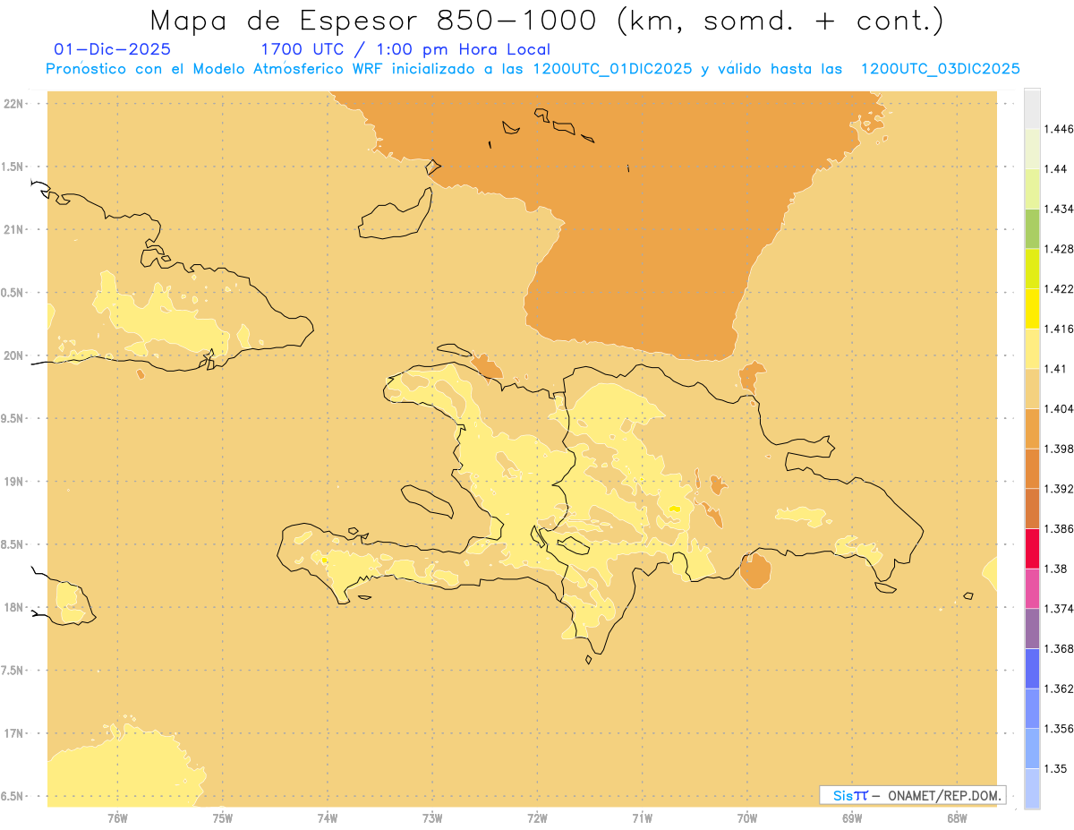The height and width of the screenshot is (830, 1074).
Task: Click the legend value '1.398'
Action: coord(1059,449)
